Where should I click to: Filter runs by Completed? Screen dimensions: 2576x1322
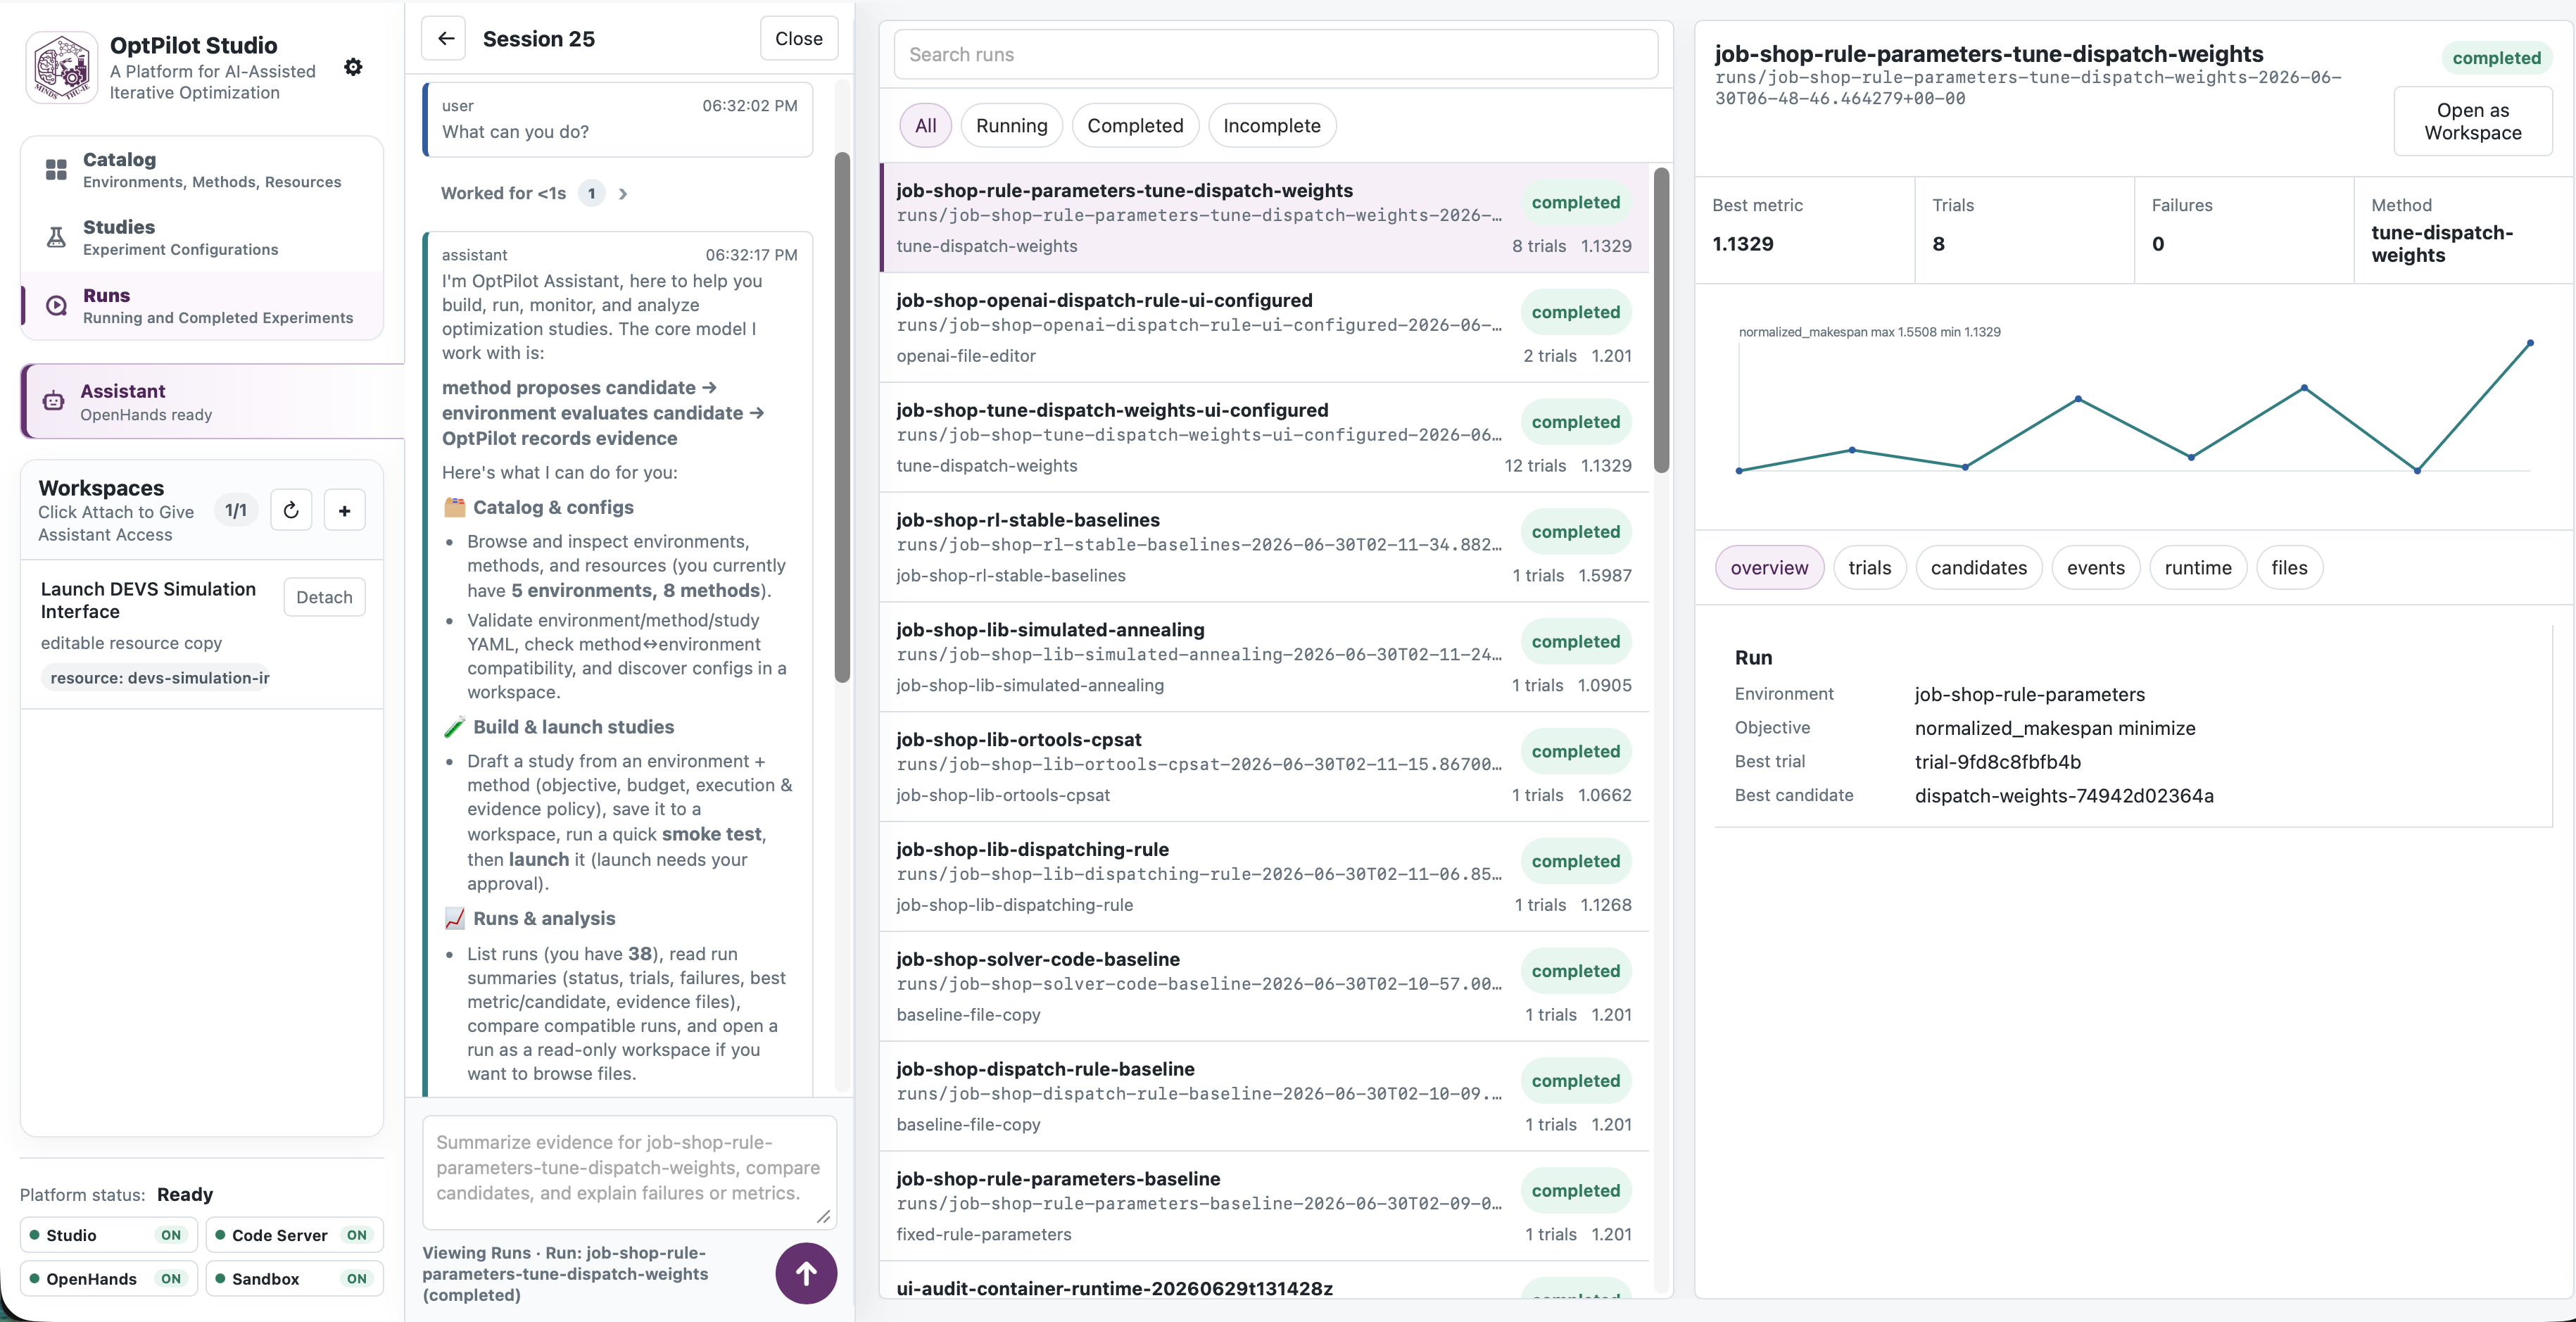pyautogui.click(x=1135, y=125)
